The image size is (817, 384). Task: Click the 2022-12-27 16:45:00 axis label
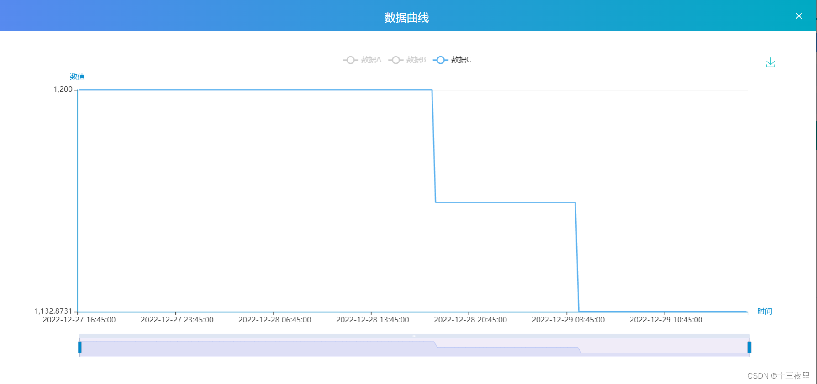click(79, 320)
